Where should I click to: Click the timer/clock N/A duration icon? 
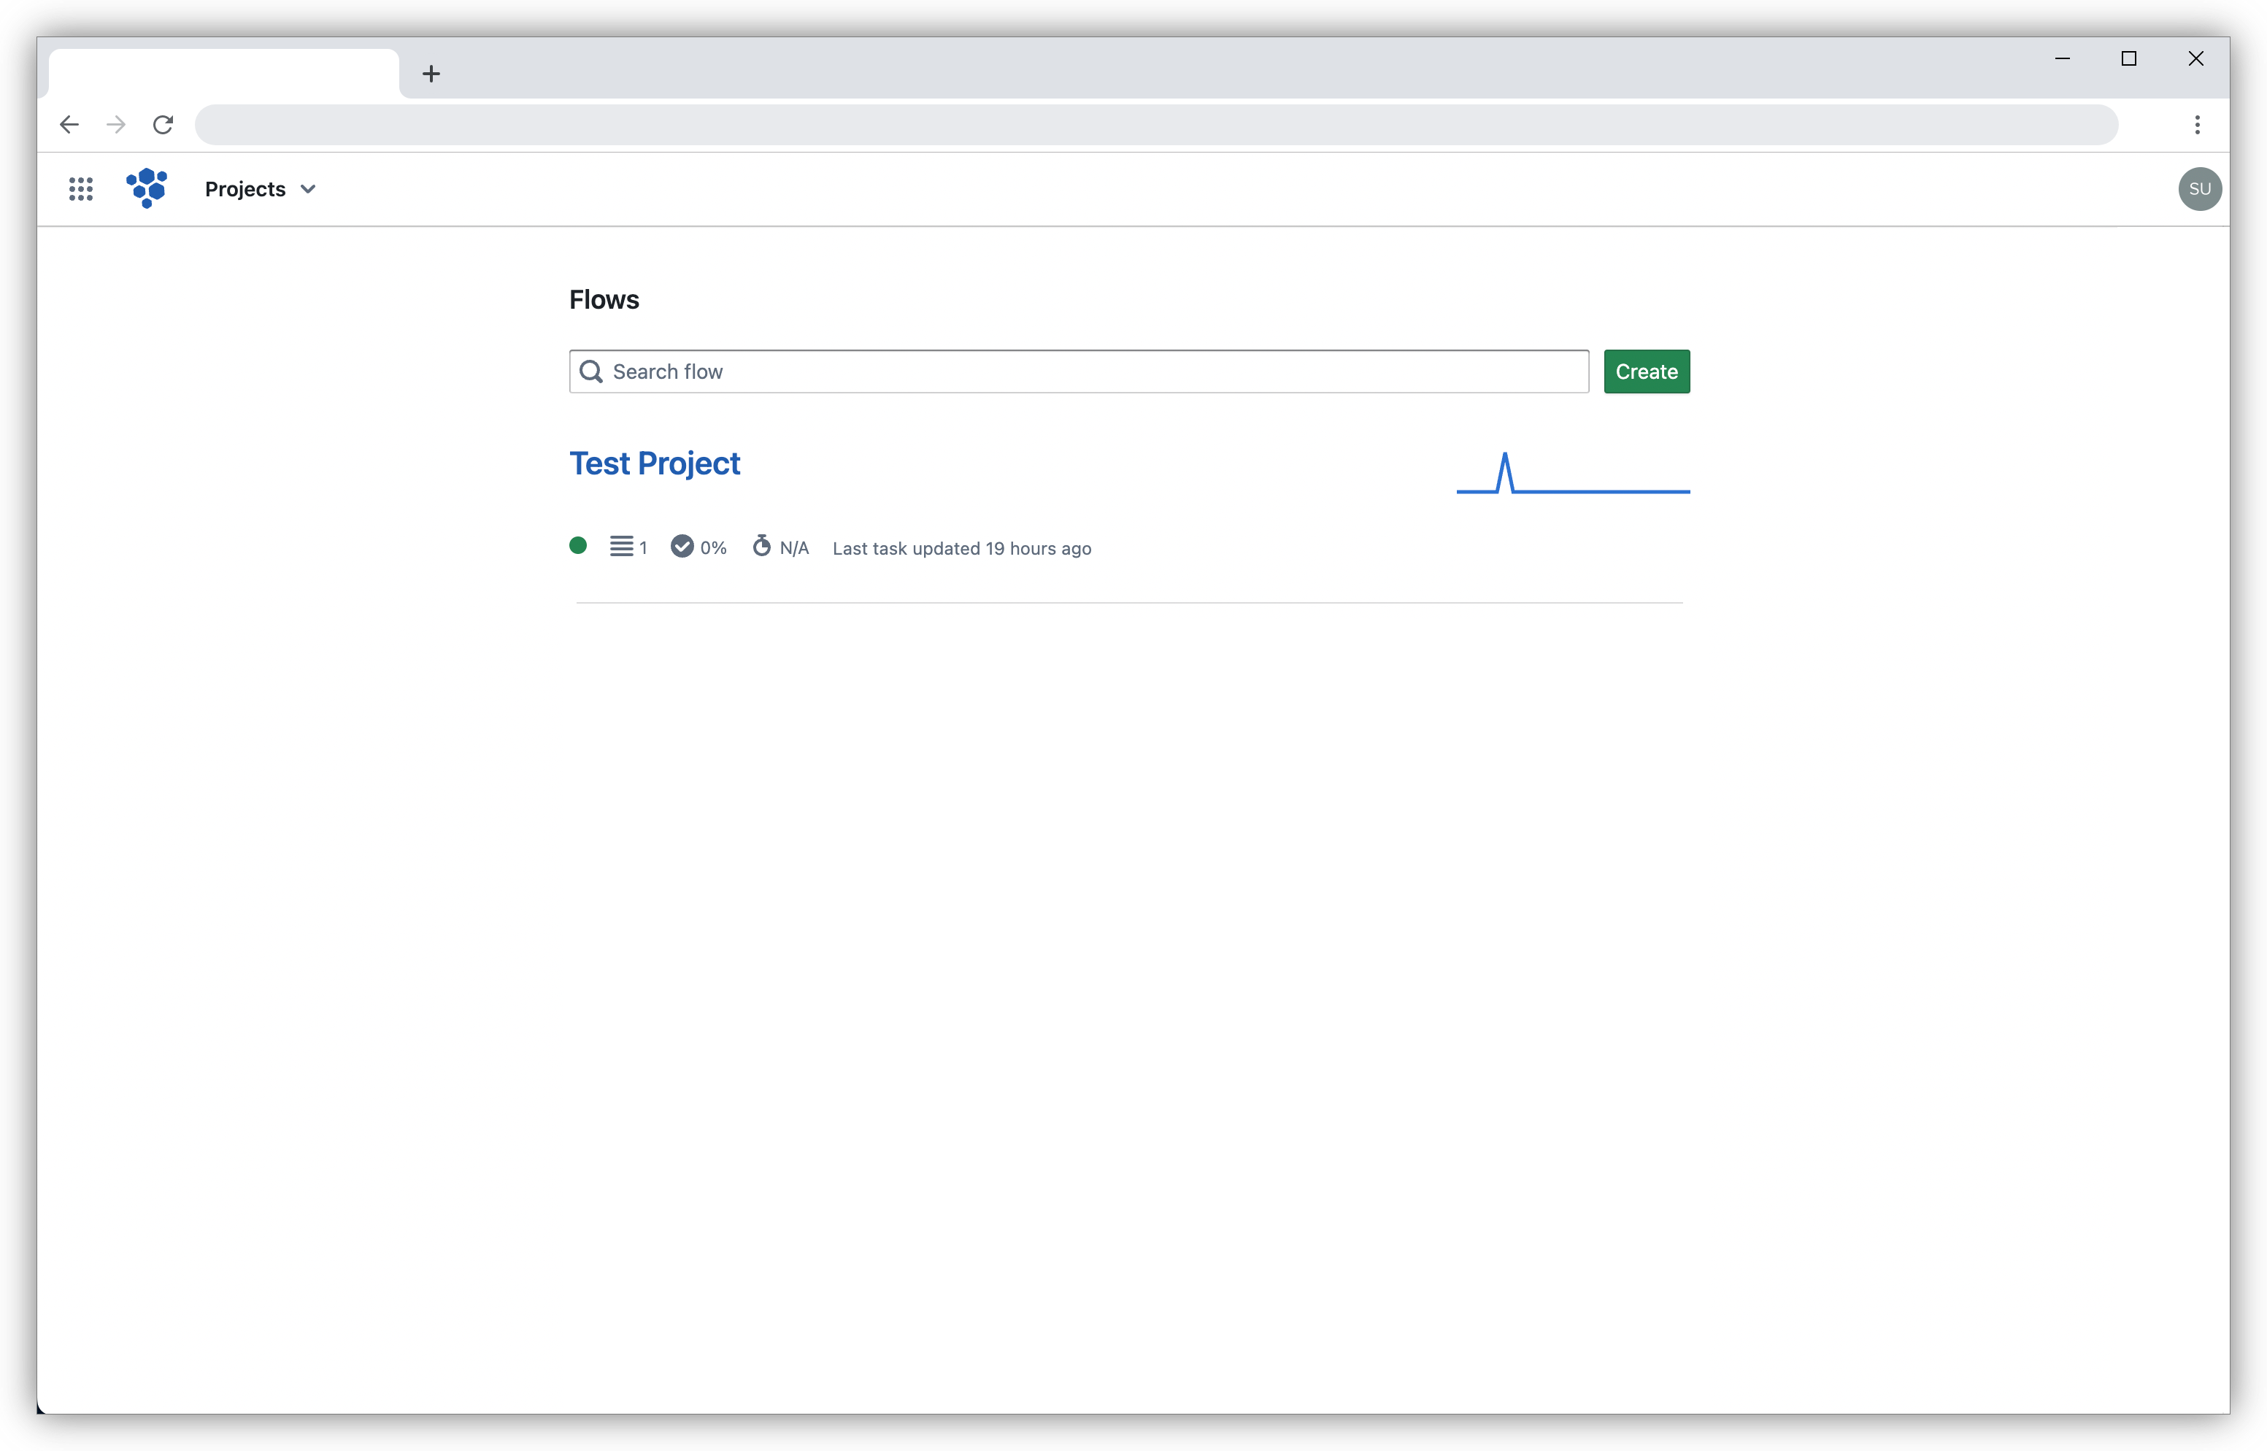point(762,547)
